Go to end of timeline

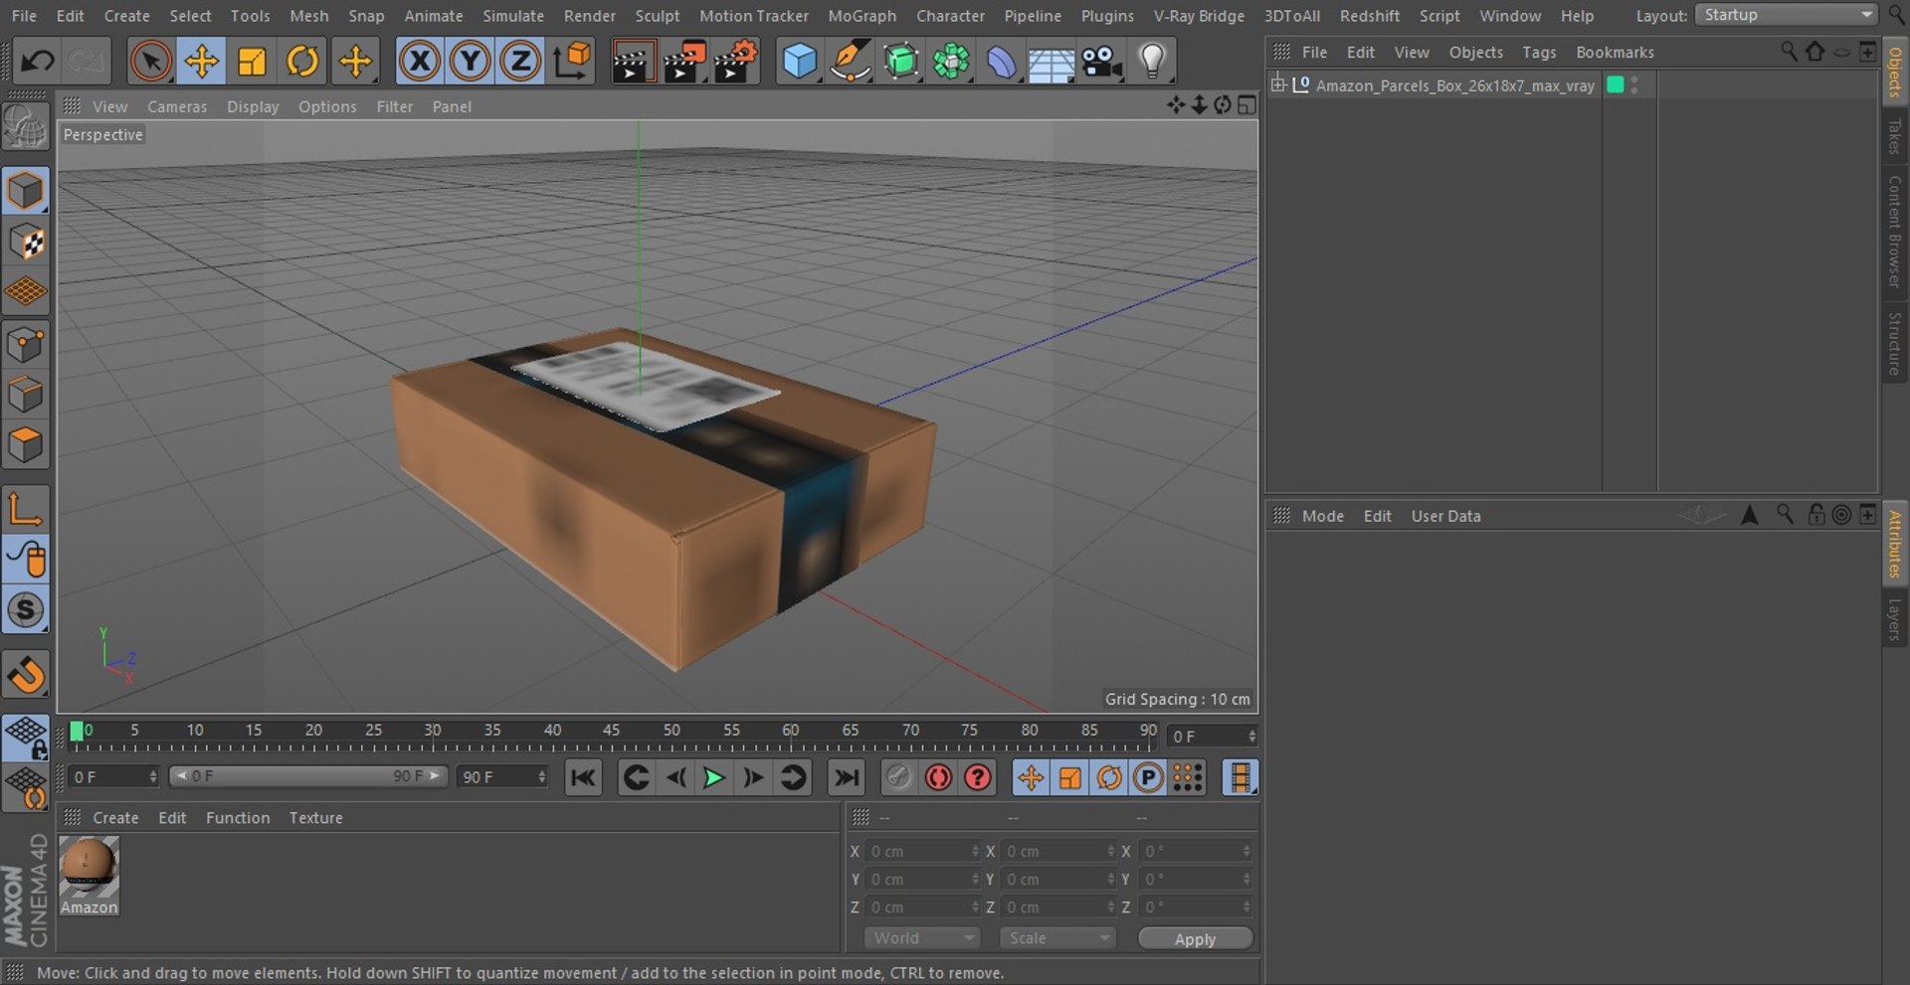[846, 778]
